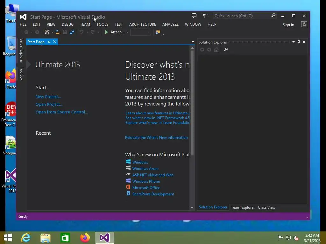Viewport: 326px width, 244px height.
Task: Open the DEBUG menu
Action: click(x=67, y=24)
